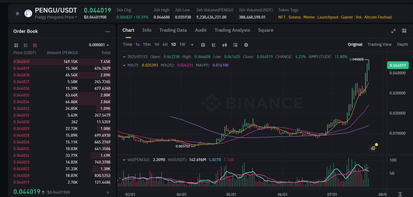The height and width of the screenshot is (197, 413).
Task: Open Order Book three-dot options menu
Action: click(x=108, y=31)
